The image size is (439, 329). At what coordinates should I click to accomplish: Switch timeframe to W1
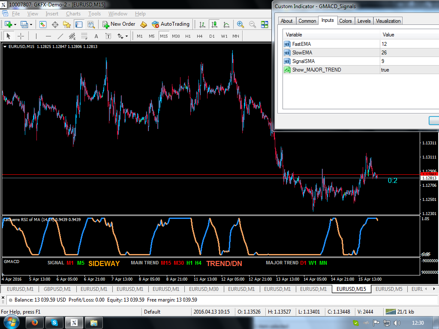[224, 36]
